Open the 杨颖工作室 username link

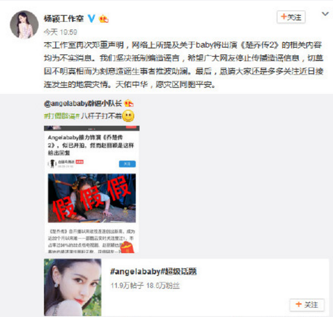point(64,19)
